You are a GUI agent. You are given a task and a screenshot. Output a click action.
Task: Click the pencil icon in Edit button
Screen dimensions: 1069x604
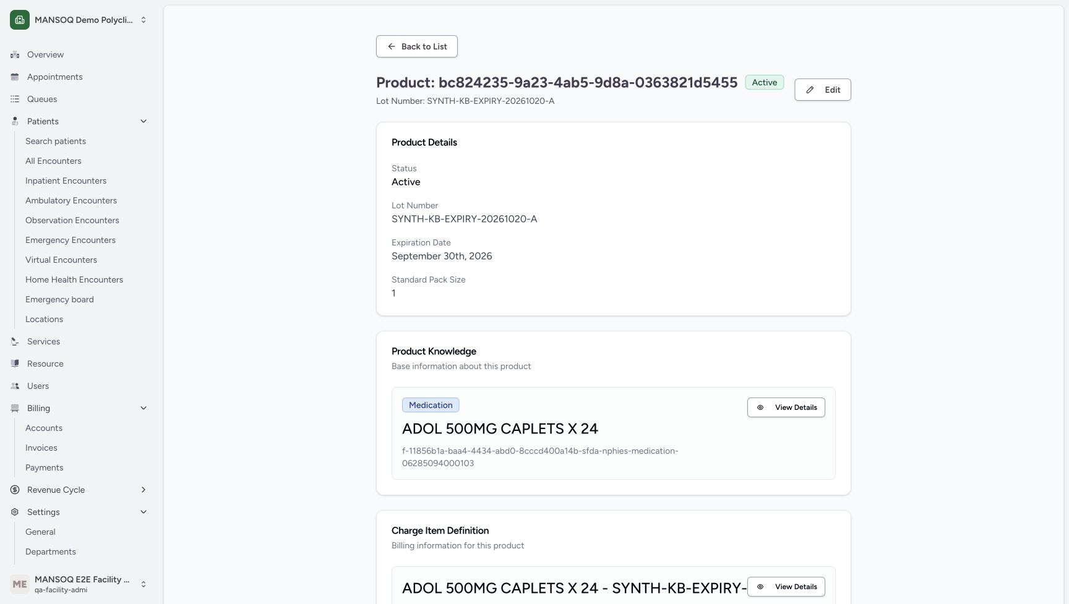tap(810, 90)
